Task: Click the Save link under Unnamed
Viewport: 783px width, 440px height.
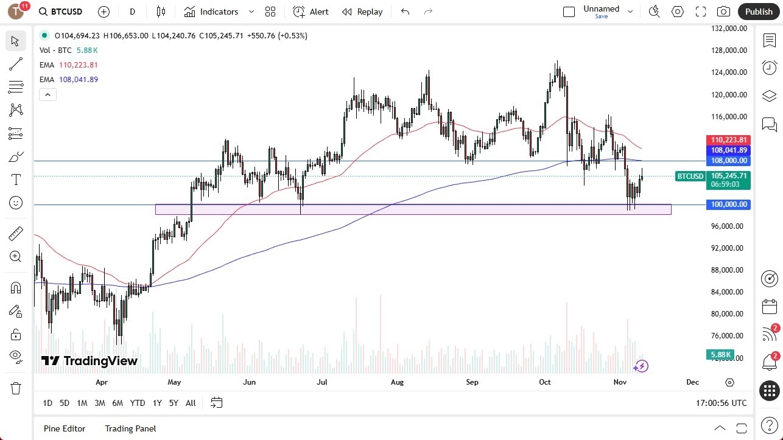Action: coord(601,16)
